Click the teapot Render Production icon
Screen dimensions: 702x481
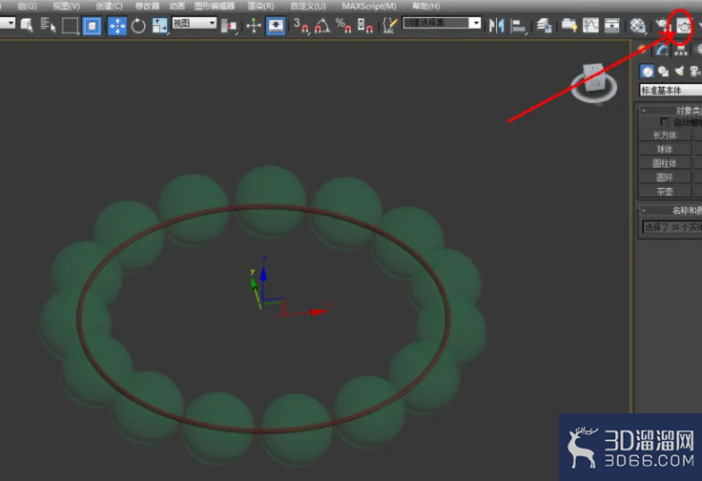[x=683, y=27]
